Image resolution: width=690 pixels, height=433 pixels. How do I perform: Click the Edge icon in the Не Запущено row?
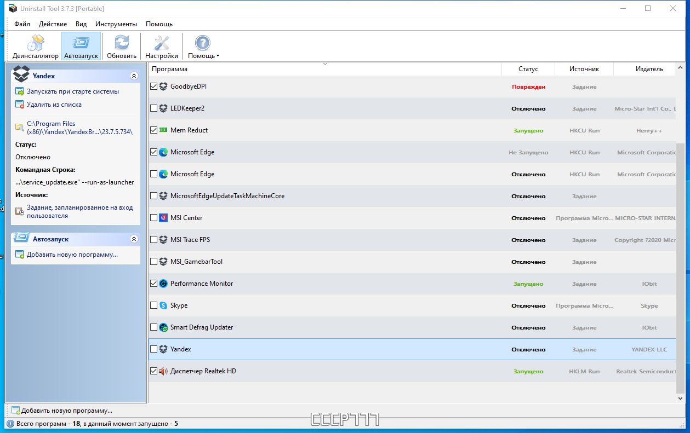point(163,152)
